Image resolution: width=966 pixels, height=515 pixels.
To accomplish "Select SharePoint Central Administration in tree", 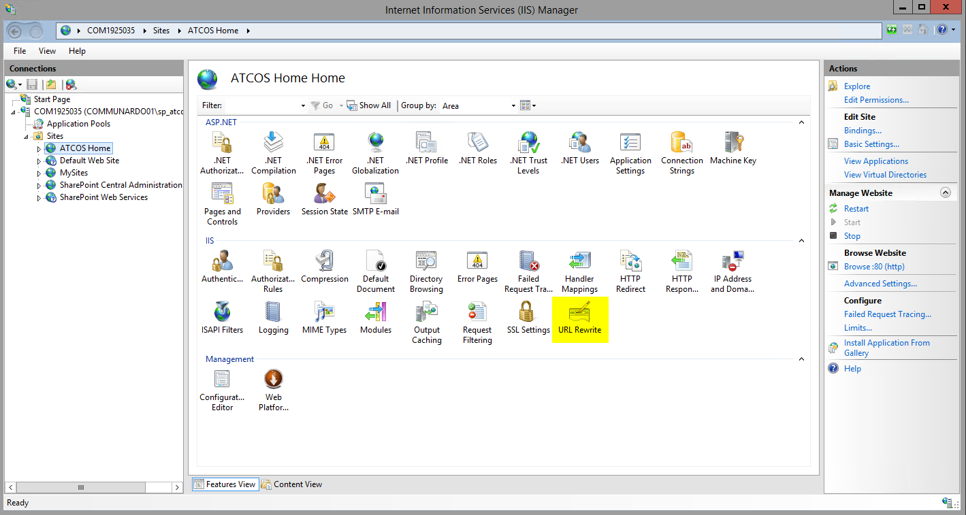I will 120,185.
